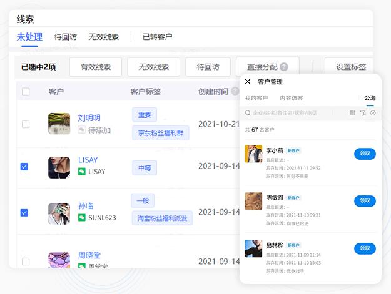The width and height of the screenshot is (391, 294).
Task: Click the grey chat icon beside 待添加
Action: [x=81, y=130]
